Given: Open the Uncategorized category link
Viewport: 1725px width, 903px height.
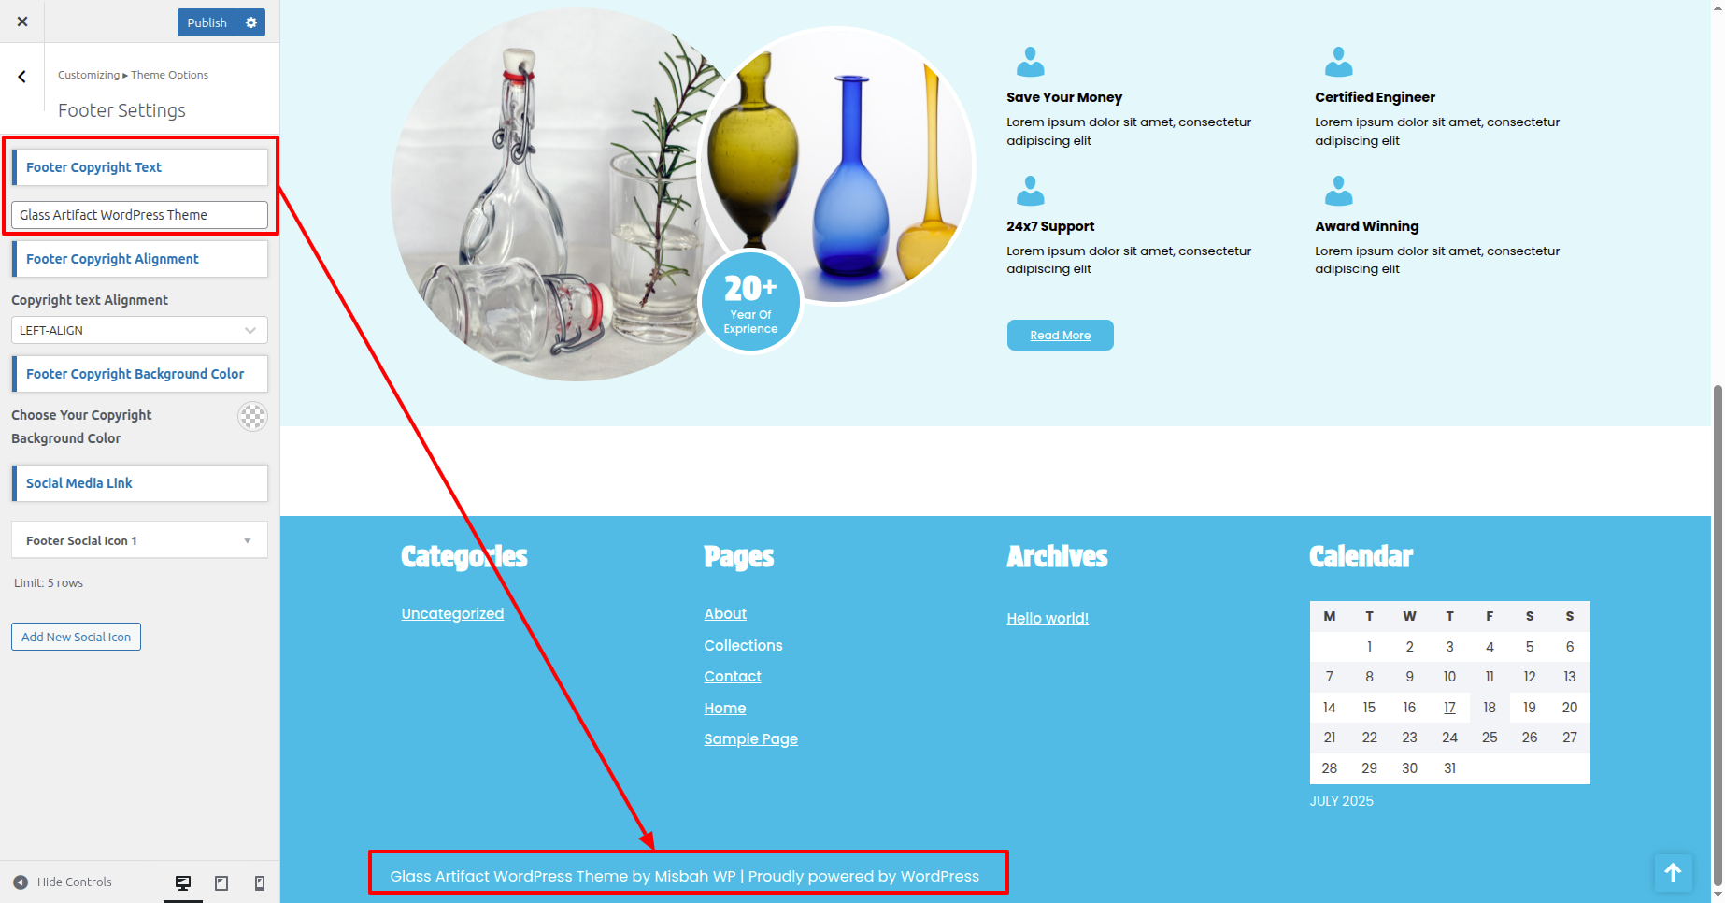Looking at the screenshot, I should click(452, 614).
